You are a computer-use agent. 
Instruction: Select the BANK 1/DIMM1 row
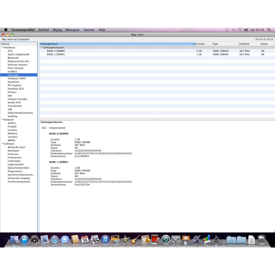[x=157, y=55]
